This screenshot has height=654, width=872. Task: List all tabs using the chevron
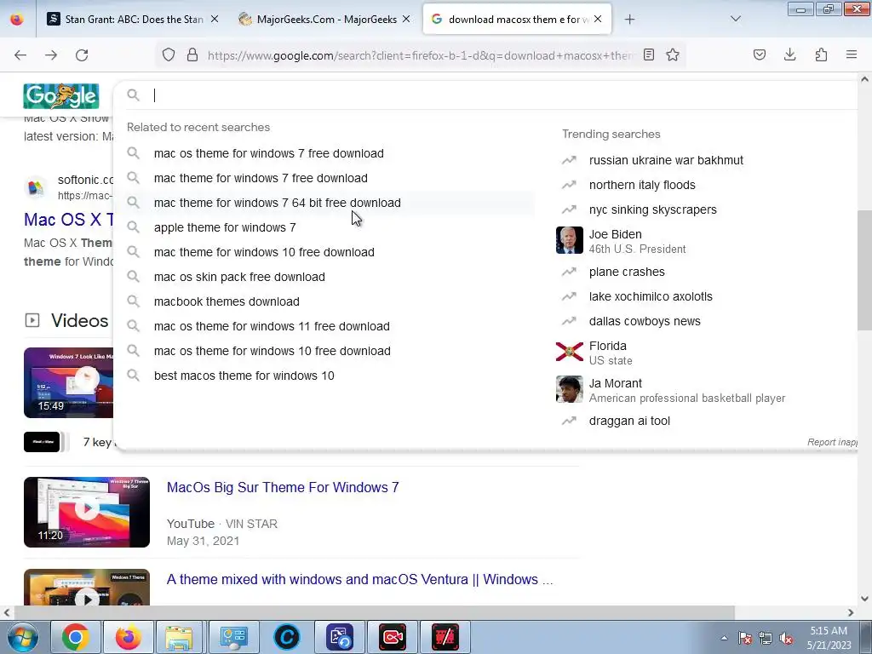(x=736, y=19)
